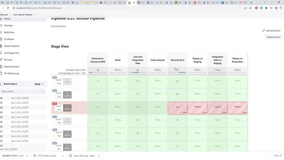Click the green circular extension icon
The width and height of the screenshot is (284, 160).
point(261,8)
